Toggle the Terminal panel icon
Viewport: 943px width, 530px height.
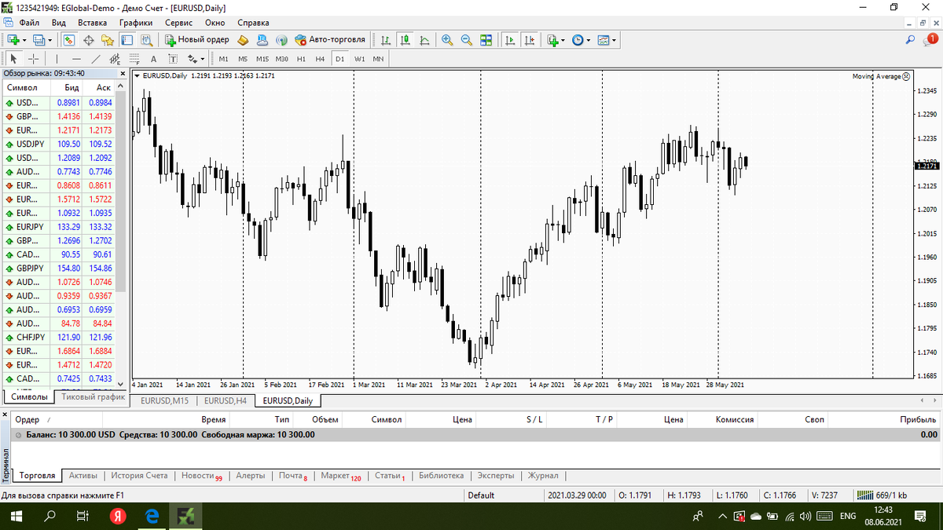point(127,39)
